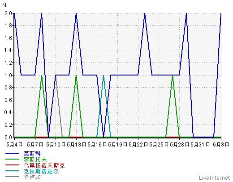Click the 克拉斯诺达尔 legend label

point(41,171)
